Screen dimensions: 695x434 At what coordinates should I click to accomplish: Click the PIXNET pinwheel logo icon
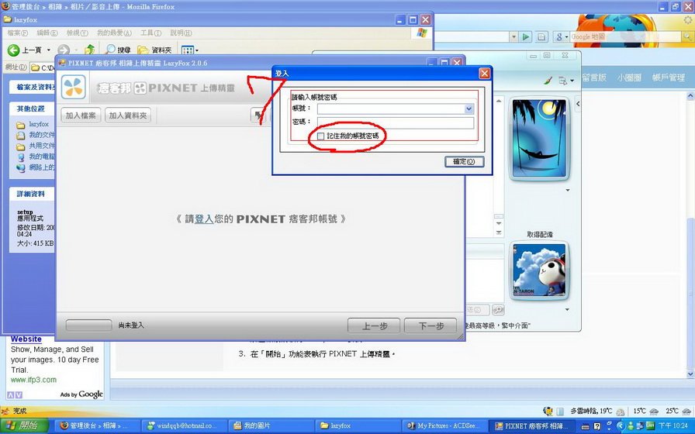coord(74,87)
